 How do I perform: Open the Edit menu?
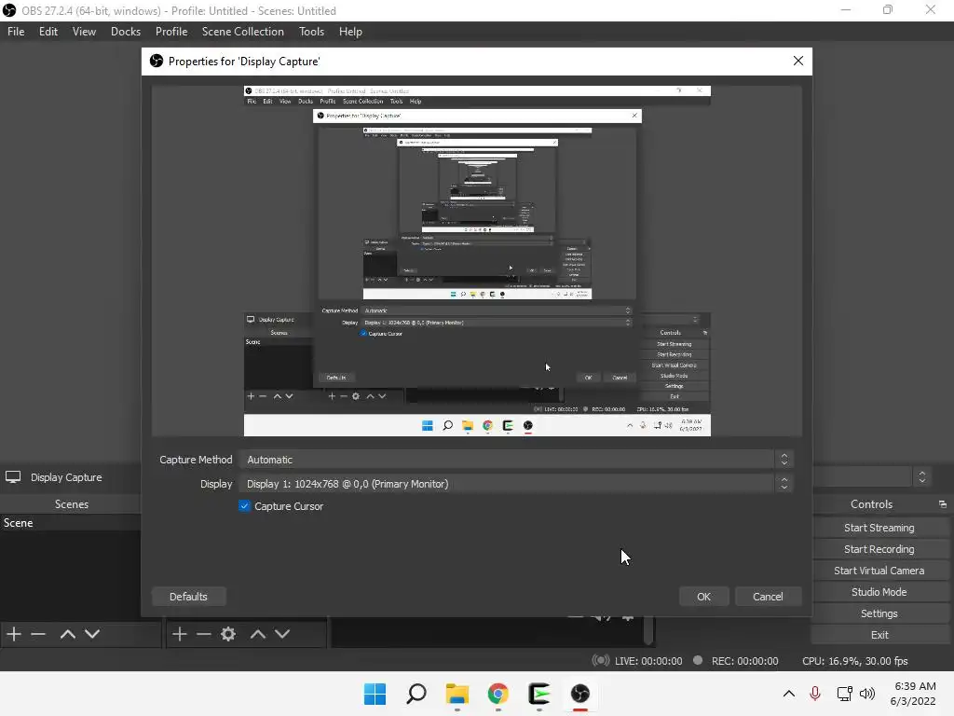(48, 32)
